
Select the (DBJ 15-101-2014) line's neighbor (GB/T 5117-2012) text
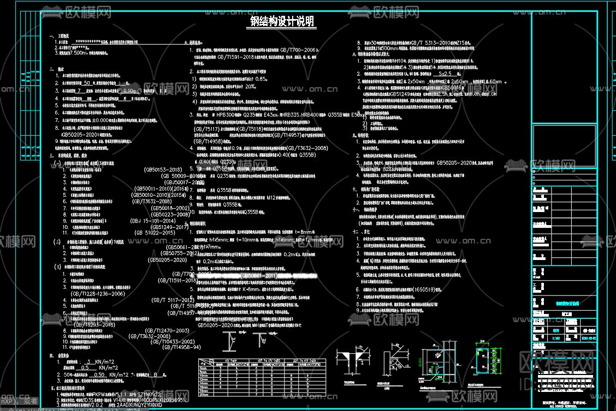pos(173,300)
